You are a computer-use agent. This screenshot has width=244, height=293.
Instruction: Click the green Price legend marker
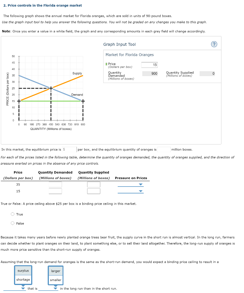pos(106,64)
